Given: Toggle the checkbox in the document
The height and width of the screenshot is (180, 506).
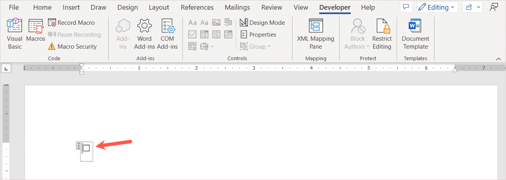Looking at the screenshot, I should [86, 148].
